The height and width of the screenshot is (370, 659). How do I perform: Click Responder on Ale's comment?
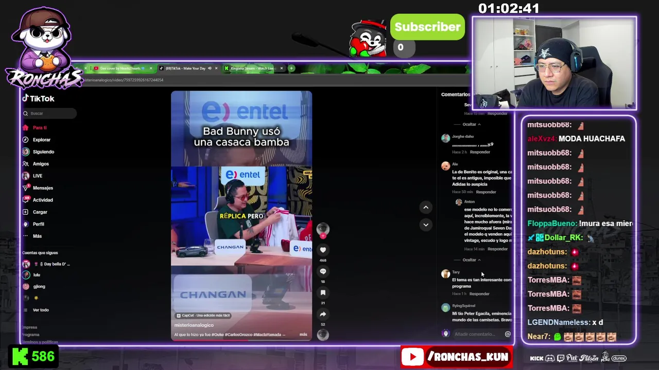tap(486, 192)
